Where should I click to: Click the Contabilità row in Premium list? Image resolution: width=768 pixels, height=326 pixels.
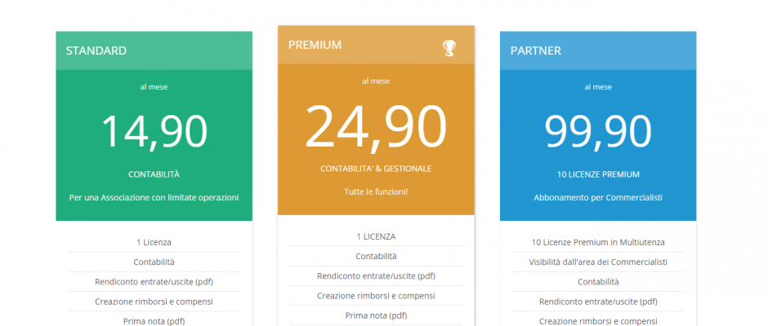(376, 256)
